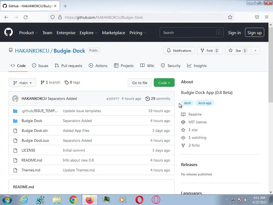Bookmark this page with the star icon
Screen dimensions: 273x205
(230, 17)
